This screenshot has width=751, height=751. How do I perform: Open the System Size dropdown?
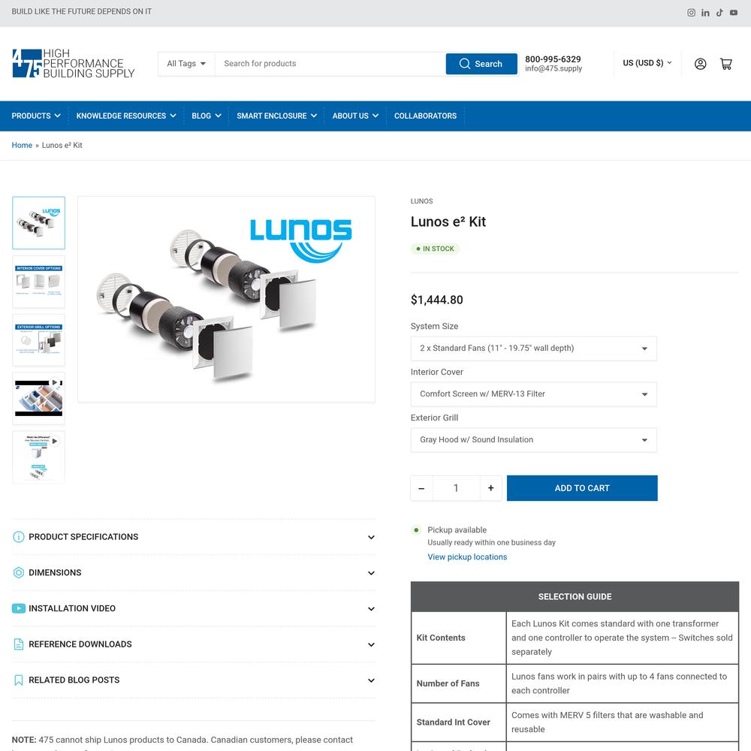[533, 348]
